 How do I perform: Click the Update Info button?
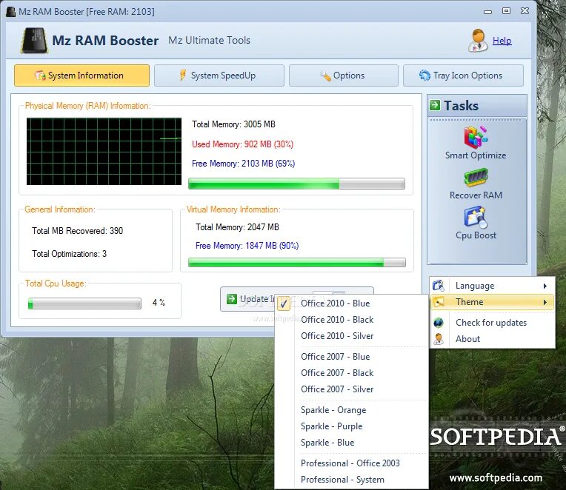[247, 299]
